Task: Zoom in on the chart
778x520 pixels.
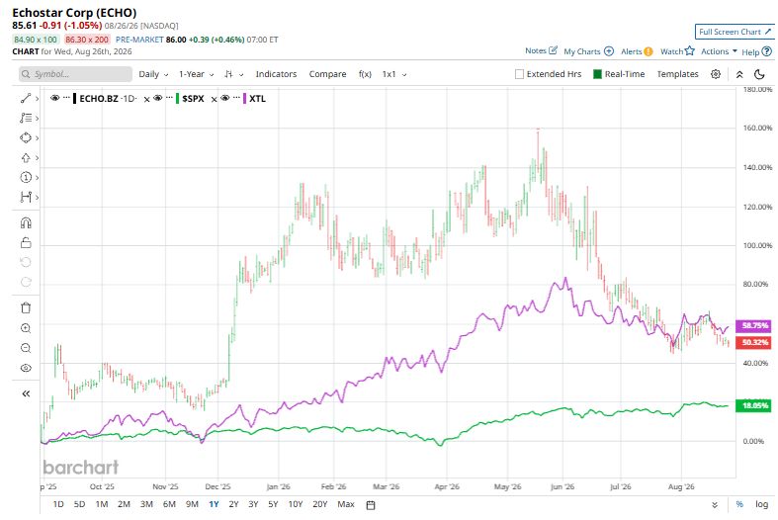Action: pyautogui.click(x=26, y=328)
